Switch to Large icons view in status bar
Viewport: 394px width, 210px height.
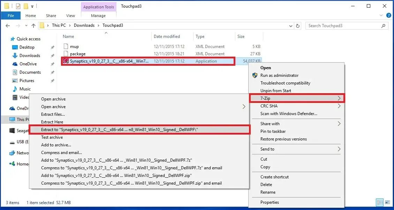click(x=387, y=202)
